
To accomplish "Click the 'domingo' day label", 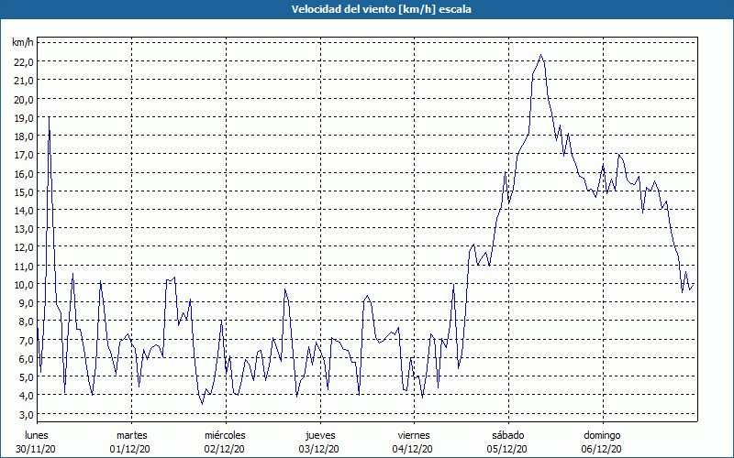I will point(602,435).
